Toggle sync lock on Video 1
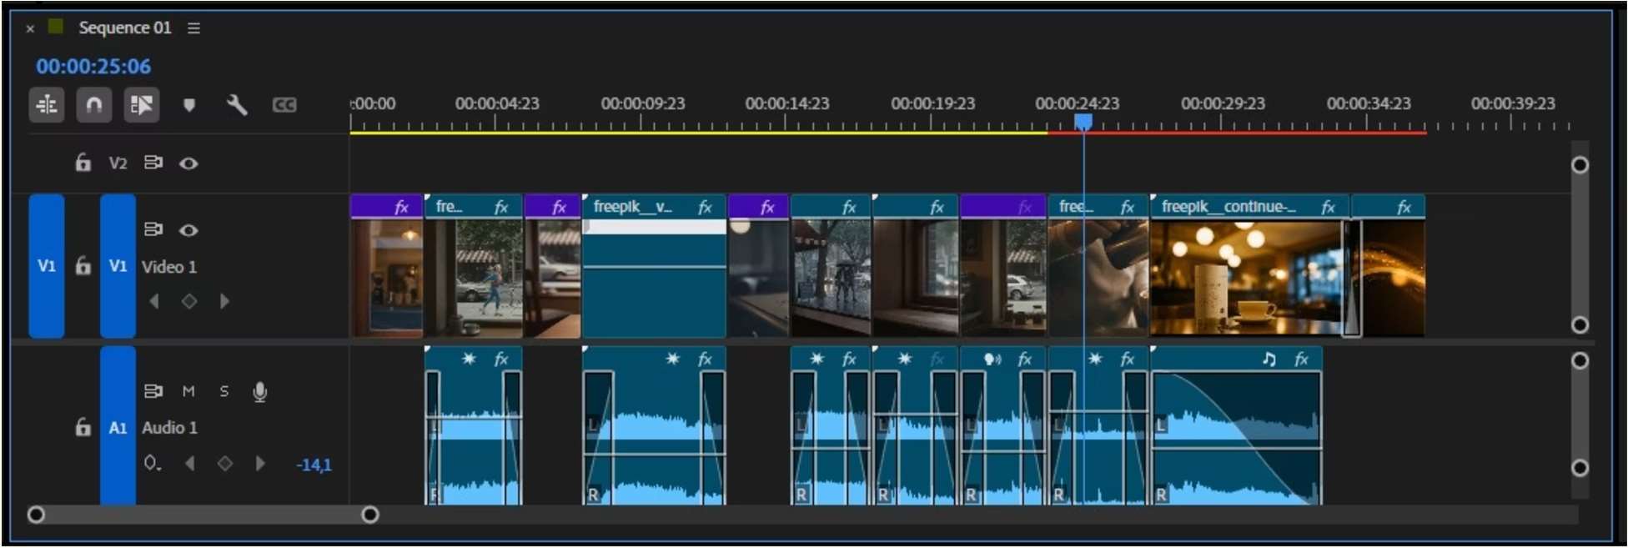This screenshot has height=548, width=1628. [x=153, y=229]
